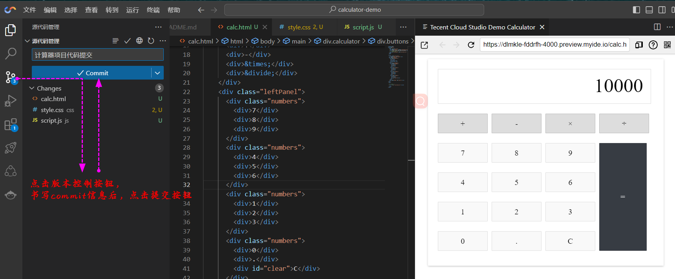Expand the body breadcrumb
675x279 pixels.
click(263, 41)
